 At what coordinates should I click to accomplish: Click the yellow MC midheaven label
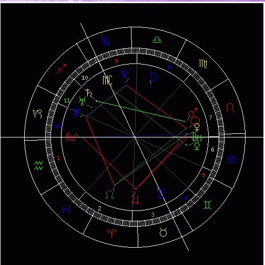[x=107, y=80]
